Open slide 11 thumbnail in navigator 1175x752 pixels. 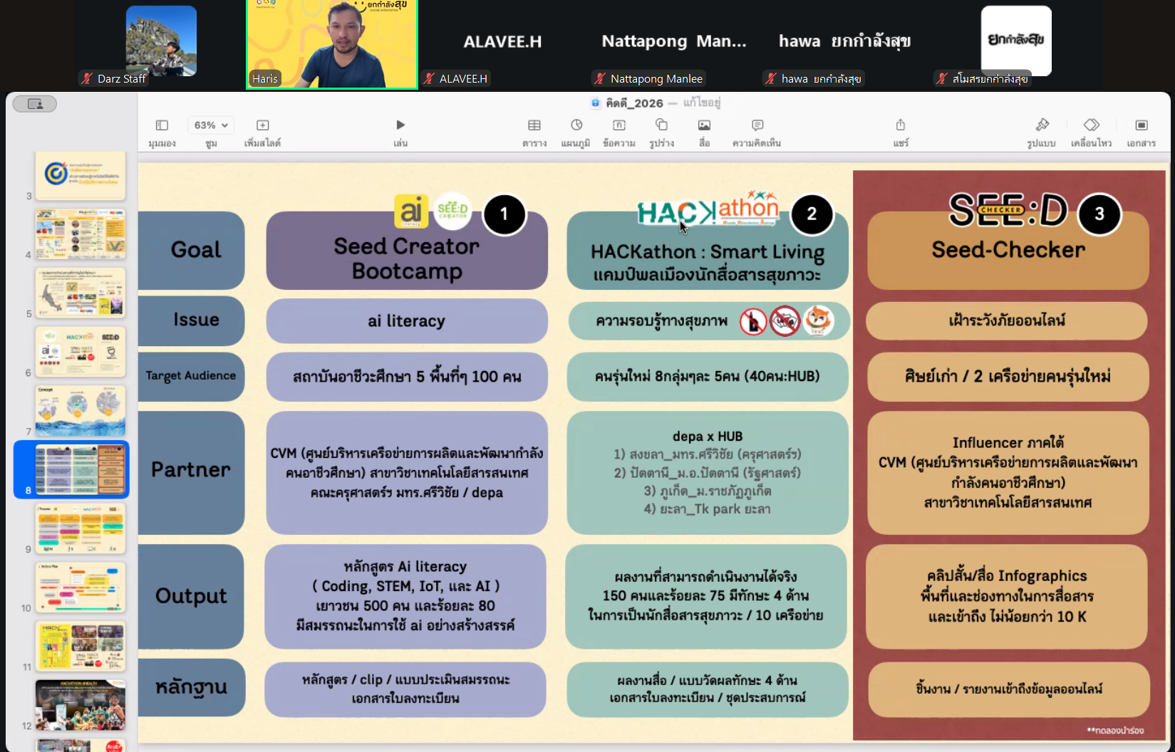(x=81, y=646)
